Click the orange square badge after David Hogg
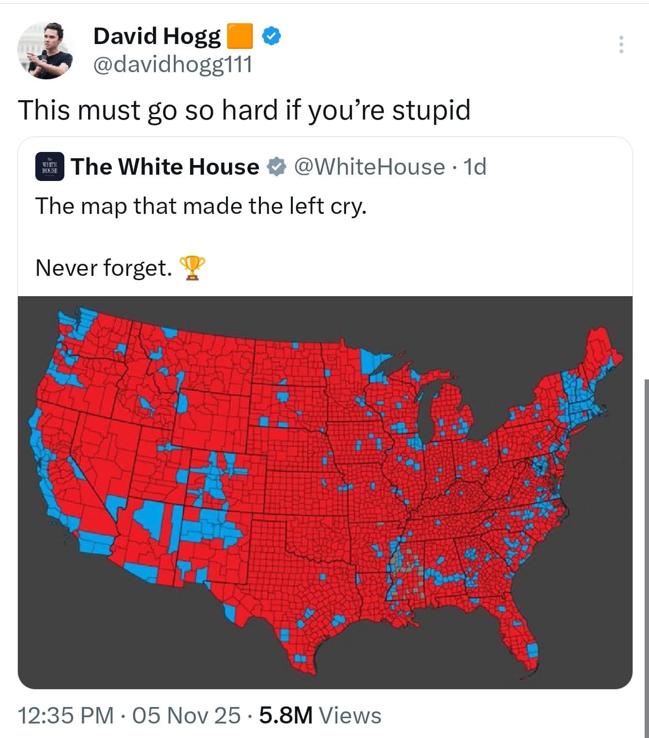Screen dimensions: 649x738 coord(240,36)
